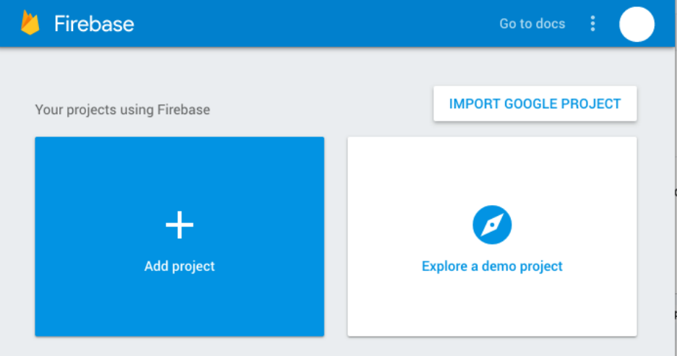Click the IMPORT GOOGLE PROJECT button
Screen dimensions: 677x356
[535, 103]
